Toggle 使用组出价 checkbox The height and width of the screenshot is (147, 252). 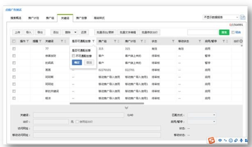point(77,122)
